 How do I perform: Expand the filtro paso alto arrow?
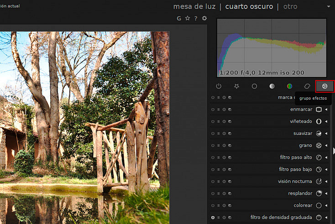coord(326,157)
